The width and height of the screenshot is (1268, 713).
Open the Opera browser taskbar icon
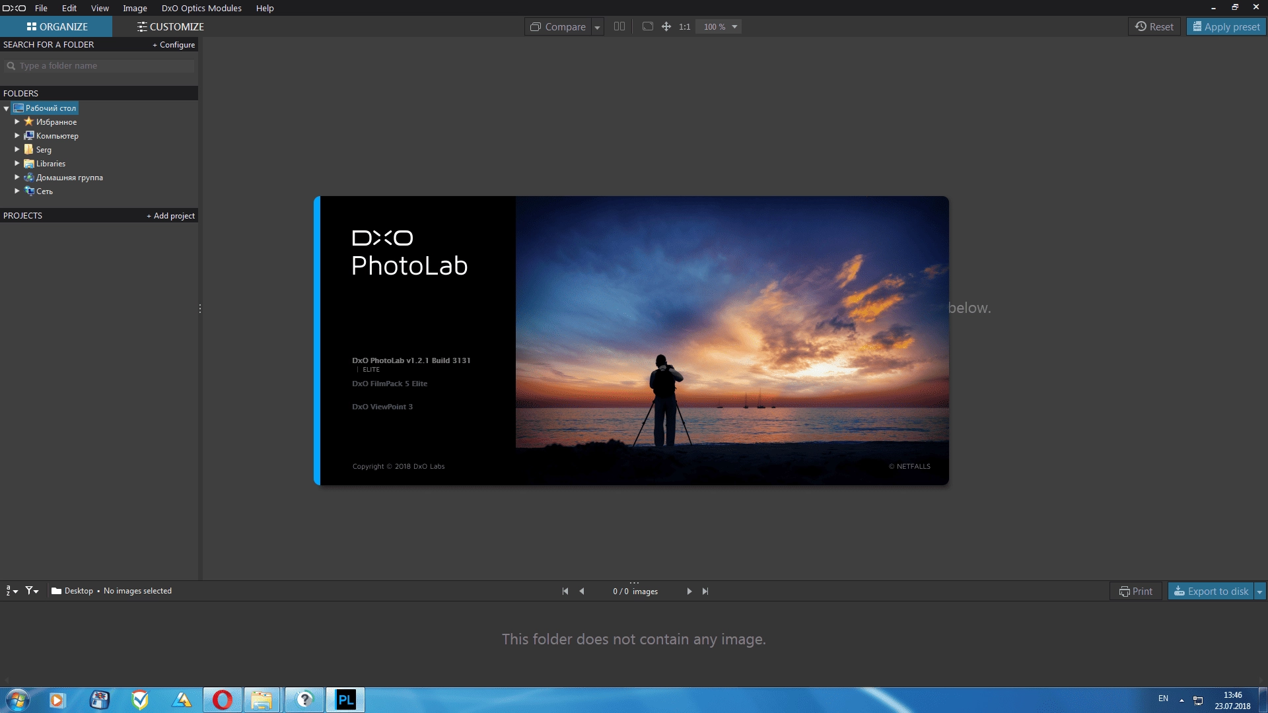coord(223,700)
